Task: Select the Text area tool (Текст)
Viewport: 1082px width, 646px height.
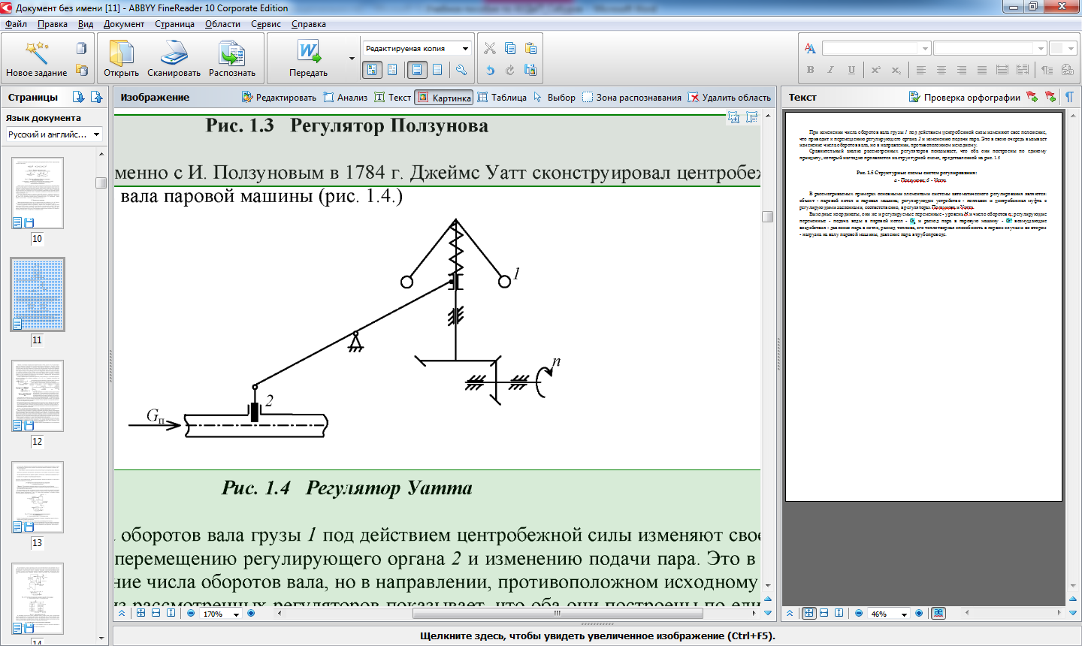Action: 393,97
